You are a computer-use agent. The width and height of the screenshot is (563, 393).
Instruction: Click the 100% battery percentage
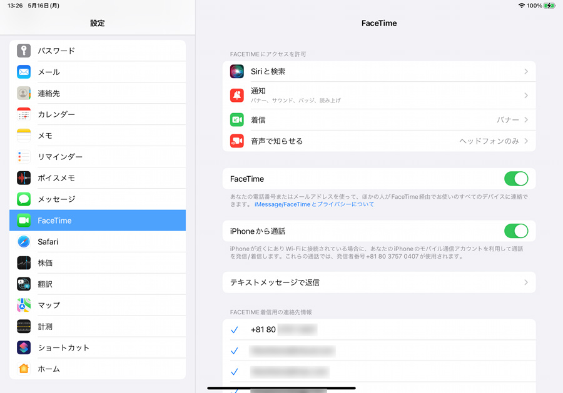534,6
